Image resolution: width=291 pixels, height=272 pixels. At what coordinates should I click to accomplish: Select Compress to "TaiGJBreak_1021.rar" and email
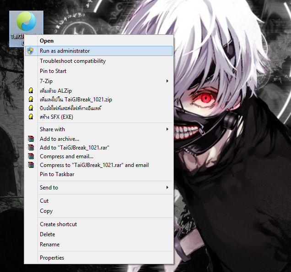99,165
